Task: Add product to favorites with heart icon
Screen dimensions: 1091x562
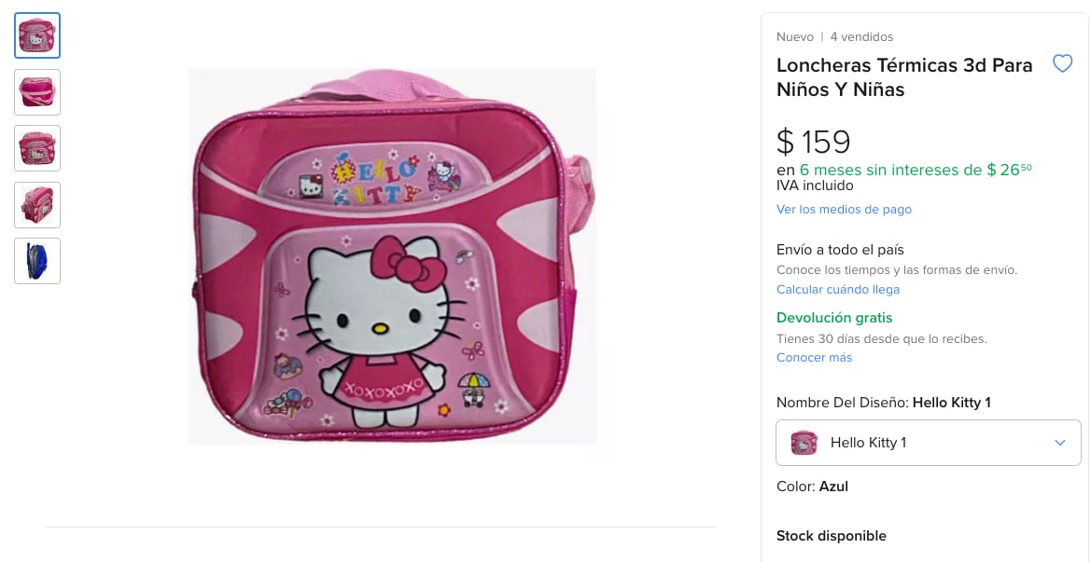Action: 1062,64
